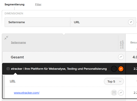This screenshot has height=101, width=137.
Task: Select the URL dimension box
Action: tap(103, 22)
